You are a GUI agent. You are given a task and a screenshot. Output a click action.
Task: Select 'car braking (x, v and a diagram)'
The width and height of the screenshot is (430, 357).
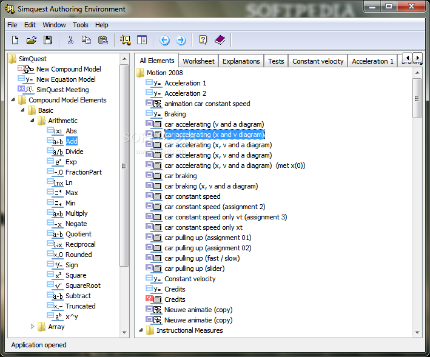pyautogui.click(x=211, y=186)
